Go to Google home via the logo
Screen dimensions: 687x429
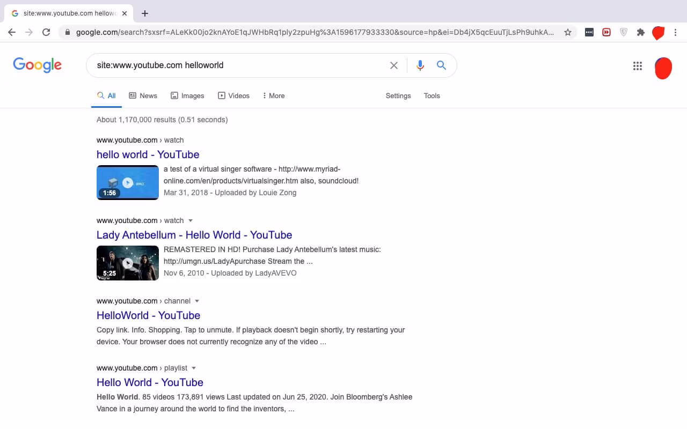(x=38, y=65)
